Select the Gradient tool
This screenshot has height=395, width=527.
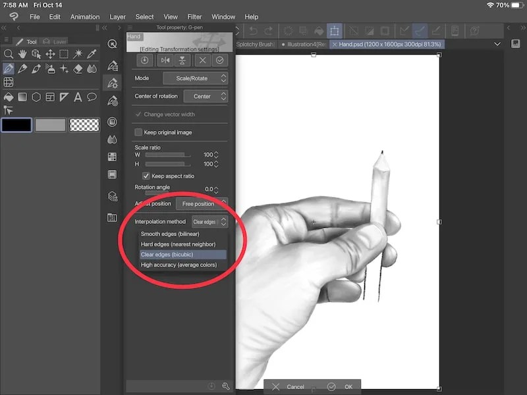coord(22,97)
